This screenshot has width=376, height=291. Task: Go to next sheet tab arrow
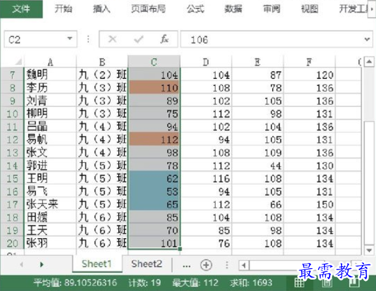click(x=42, y=264)
